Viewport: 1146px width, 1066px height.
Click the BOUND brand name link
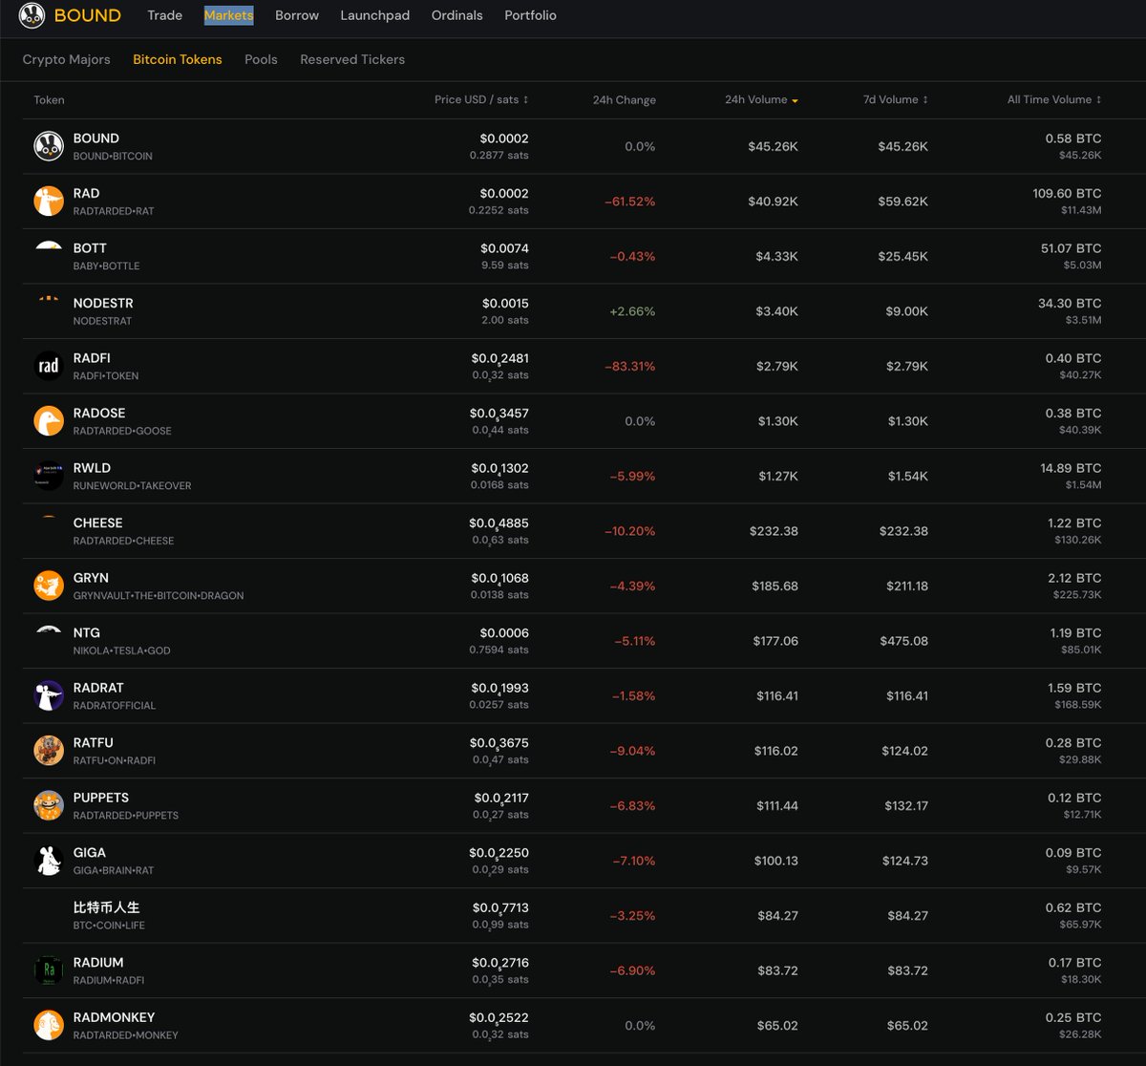pos(88,15)
